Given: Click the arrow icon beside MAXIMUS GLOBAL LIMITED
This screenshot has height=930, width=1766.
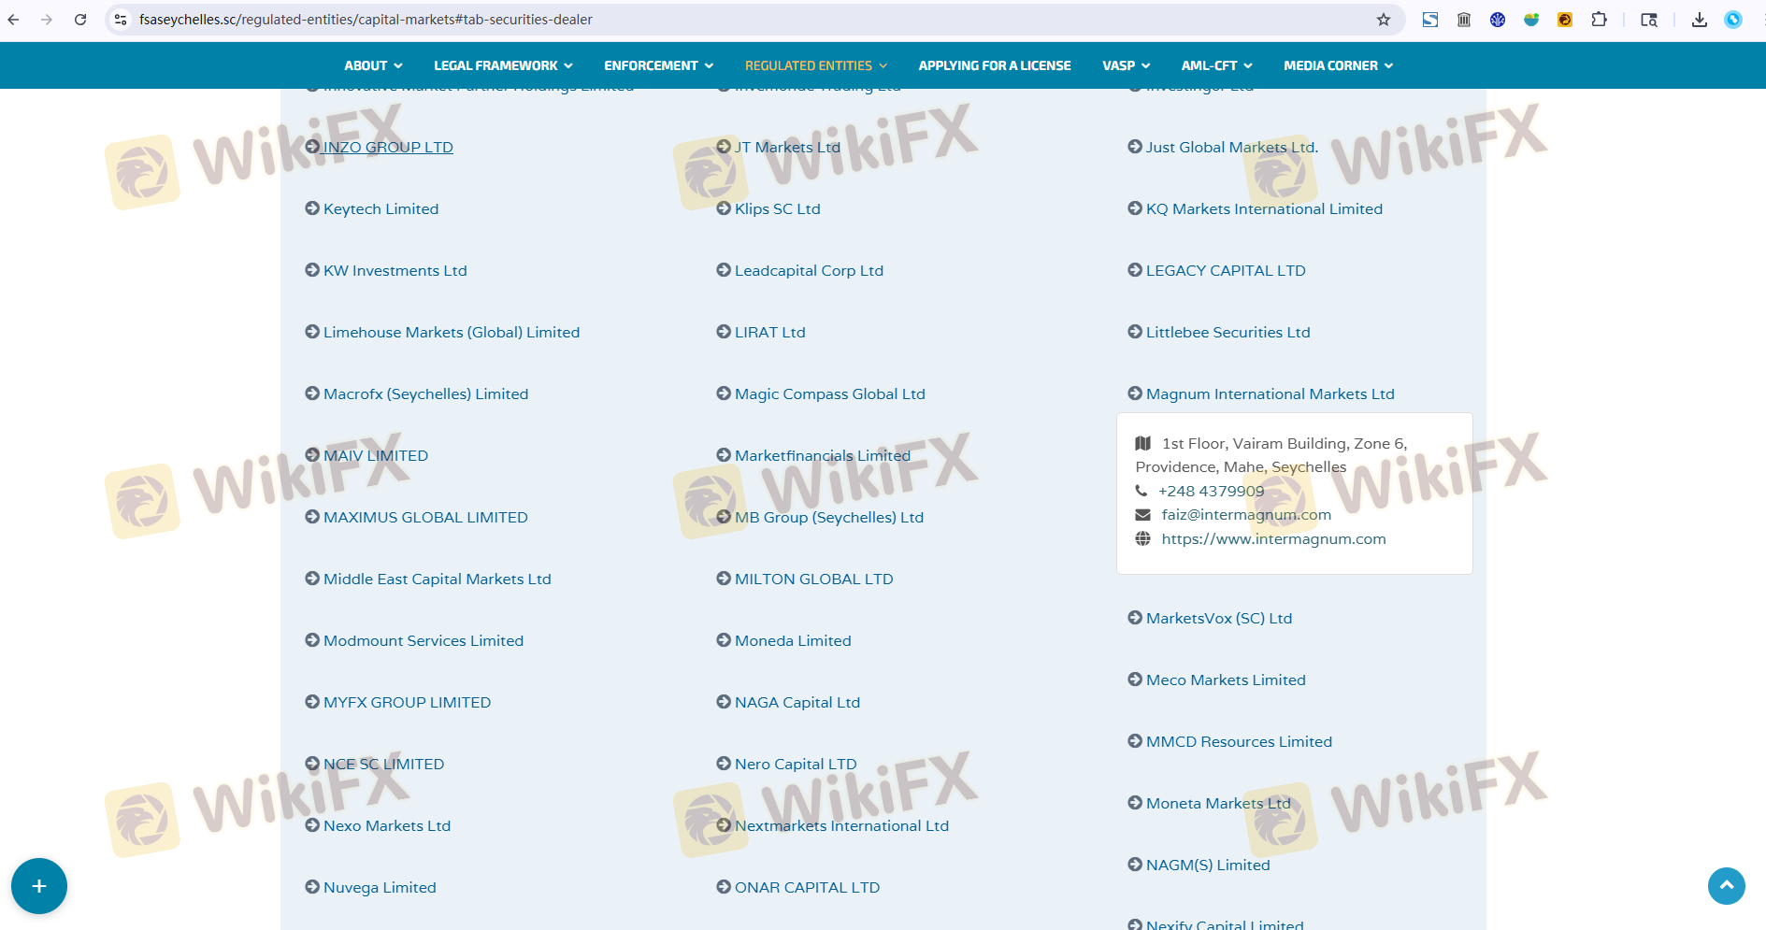Looking at the screenshot, I should (x=312, y=517).
